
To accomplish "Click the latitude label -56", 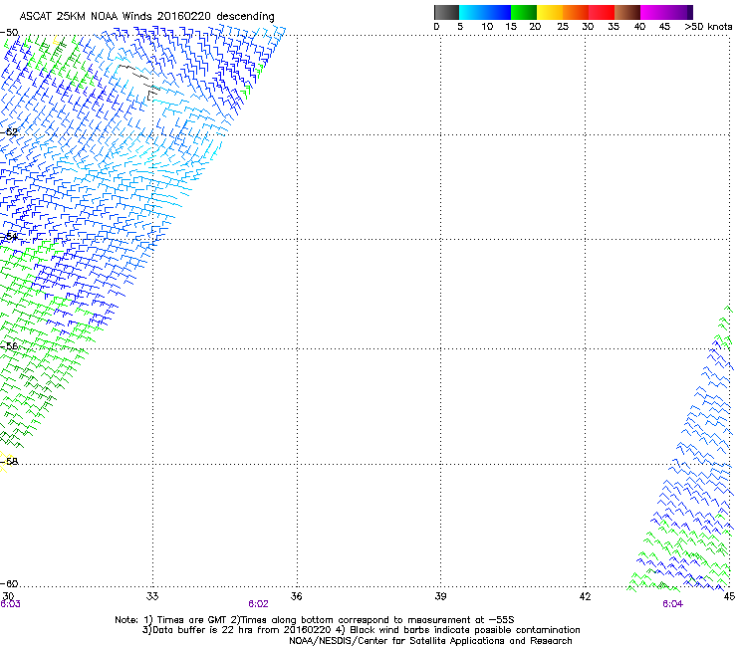I will point(9,346).
